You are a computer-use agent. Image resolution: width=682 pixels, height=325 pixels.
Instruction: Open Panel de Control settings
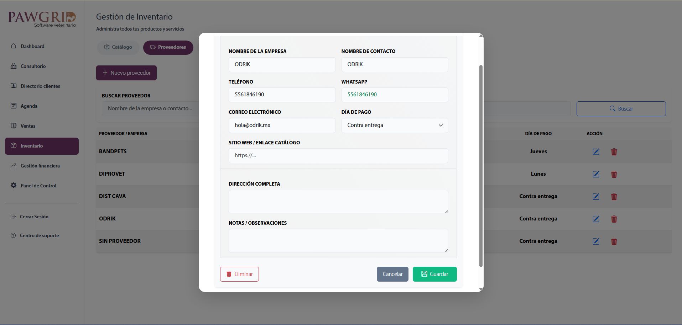point(38,186)
